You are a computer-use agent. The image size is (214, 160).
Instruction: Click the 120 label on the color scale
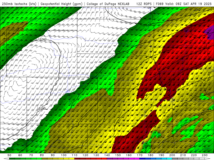pyautogui.click(x=85, y=155)
